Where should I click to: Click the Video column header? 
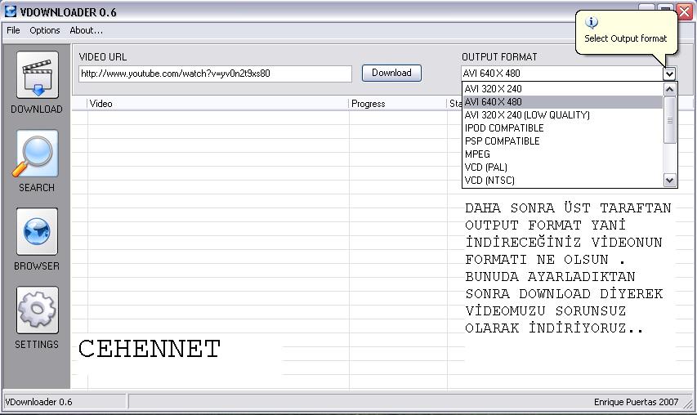217,104
